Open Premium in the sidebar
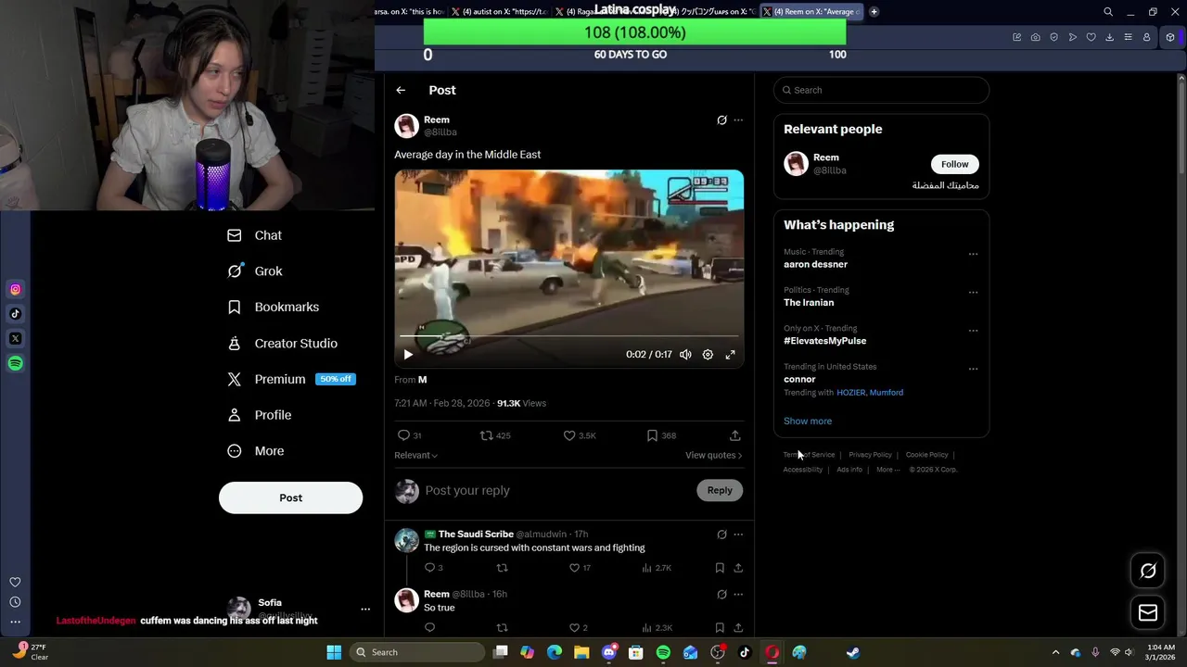 [290, 379]
